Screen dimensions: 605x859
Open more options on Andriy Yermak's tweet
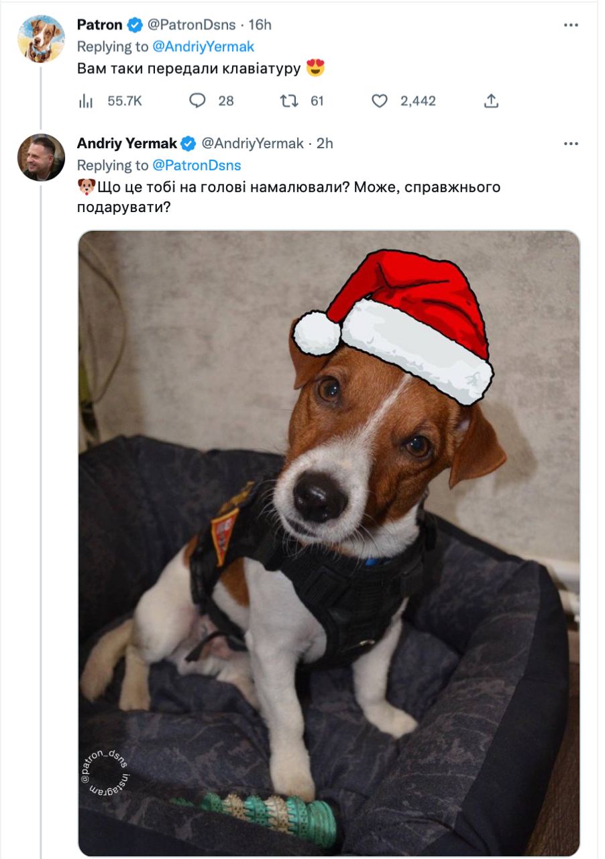571,144
